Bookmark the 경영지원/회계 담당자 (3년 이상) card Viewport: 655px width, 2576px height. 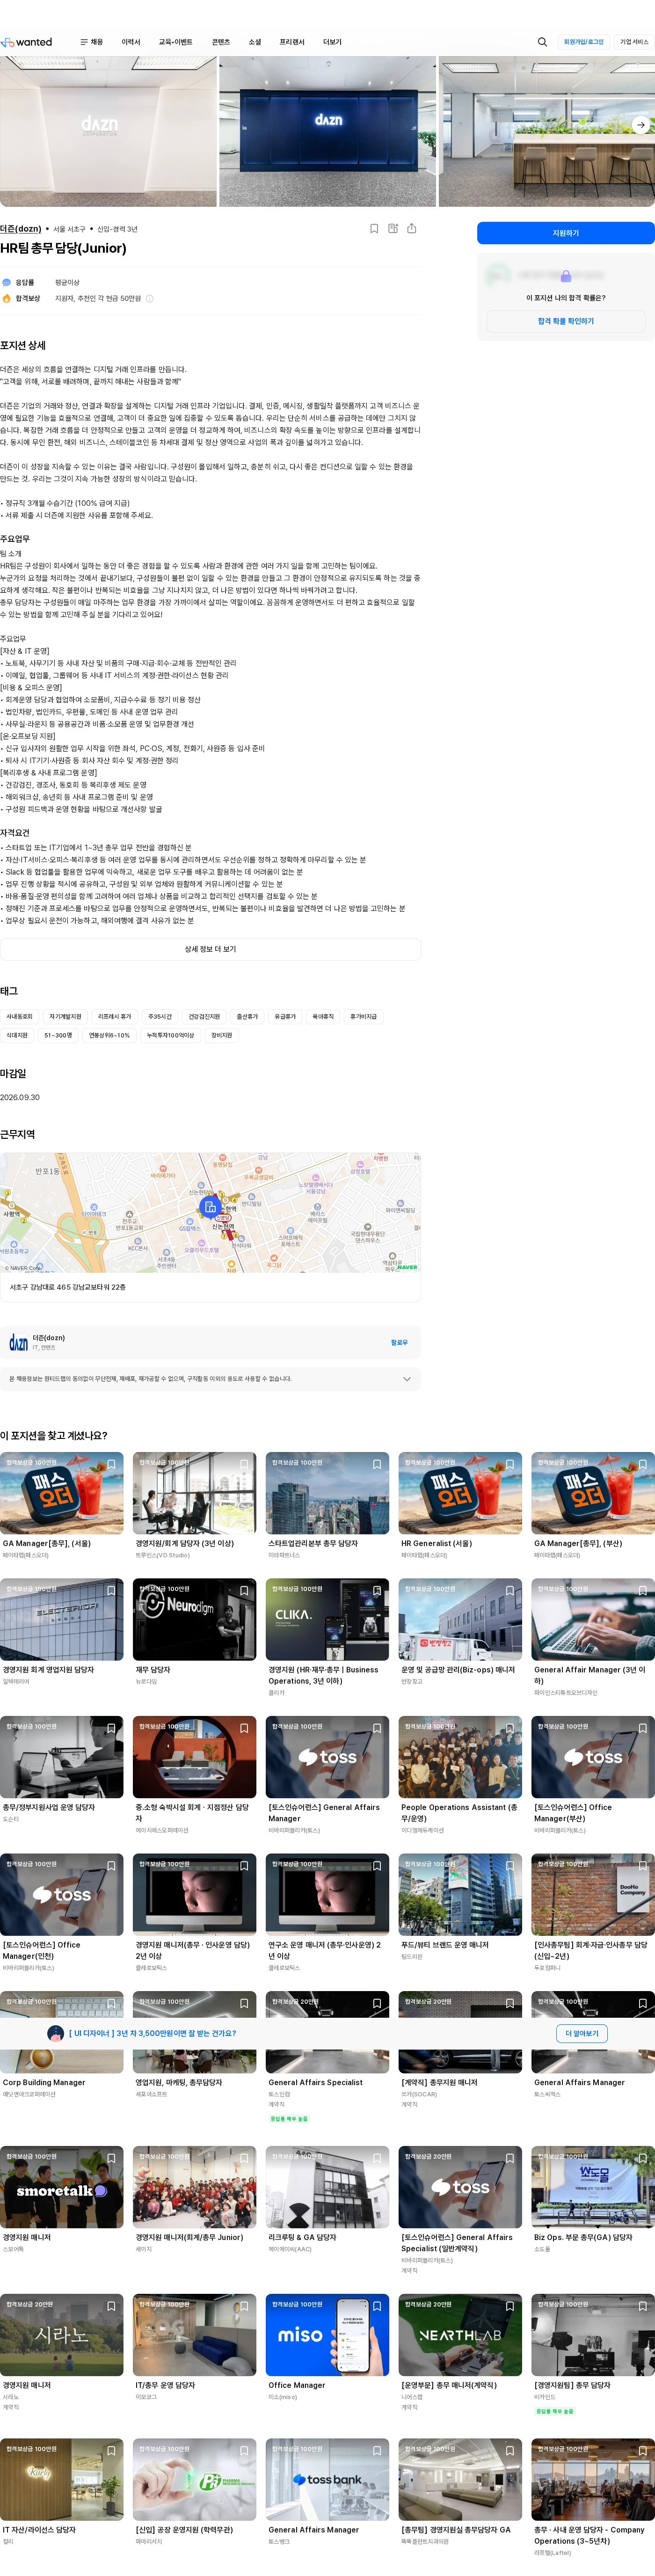point(244,1464)
